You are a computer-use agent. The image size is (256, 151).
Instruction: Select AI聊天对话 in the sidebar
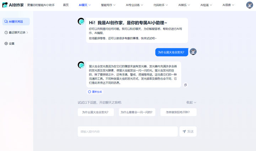16,22
